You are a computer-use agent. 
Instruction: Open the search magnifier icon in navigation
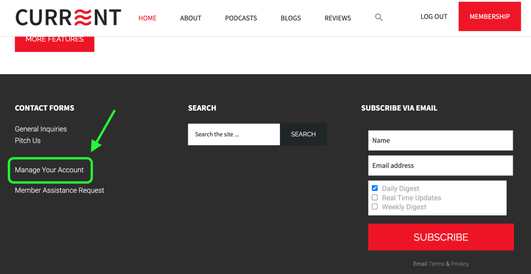pyautogui.click(x=379, y=18)
